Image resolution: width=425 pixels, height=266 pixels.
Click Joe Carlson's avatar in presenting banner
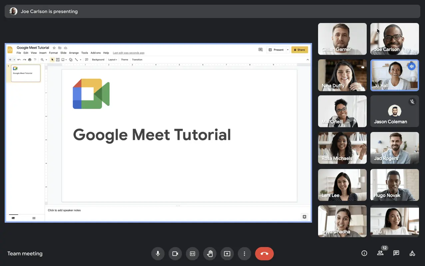(x=13, y=11)
